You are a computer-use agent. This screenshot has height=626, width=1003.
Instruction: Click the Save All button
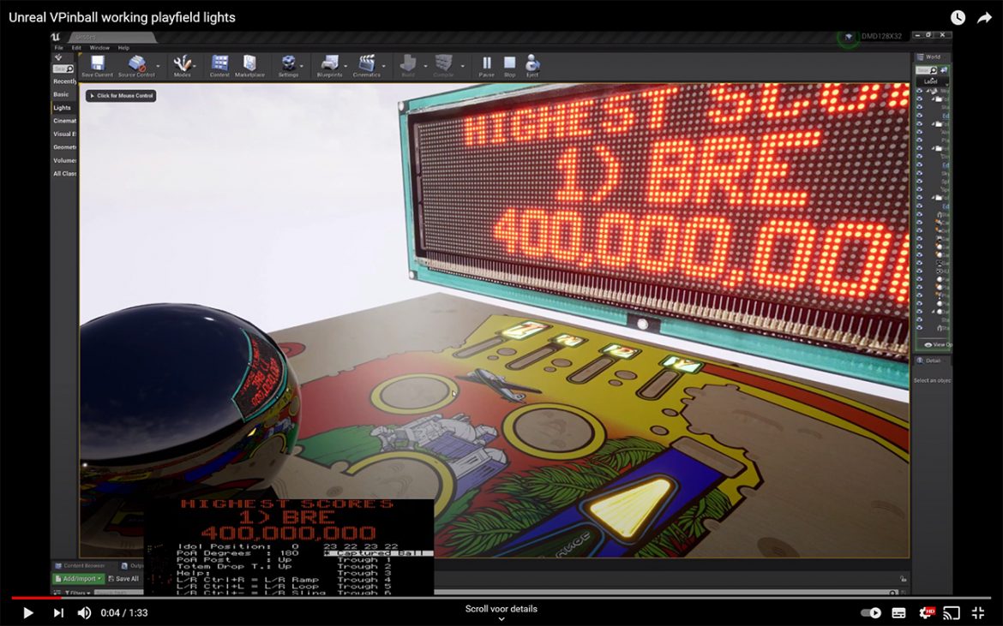tap(123, 579)
